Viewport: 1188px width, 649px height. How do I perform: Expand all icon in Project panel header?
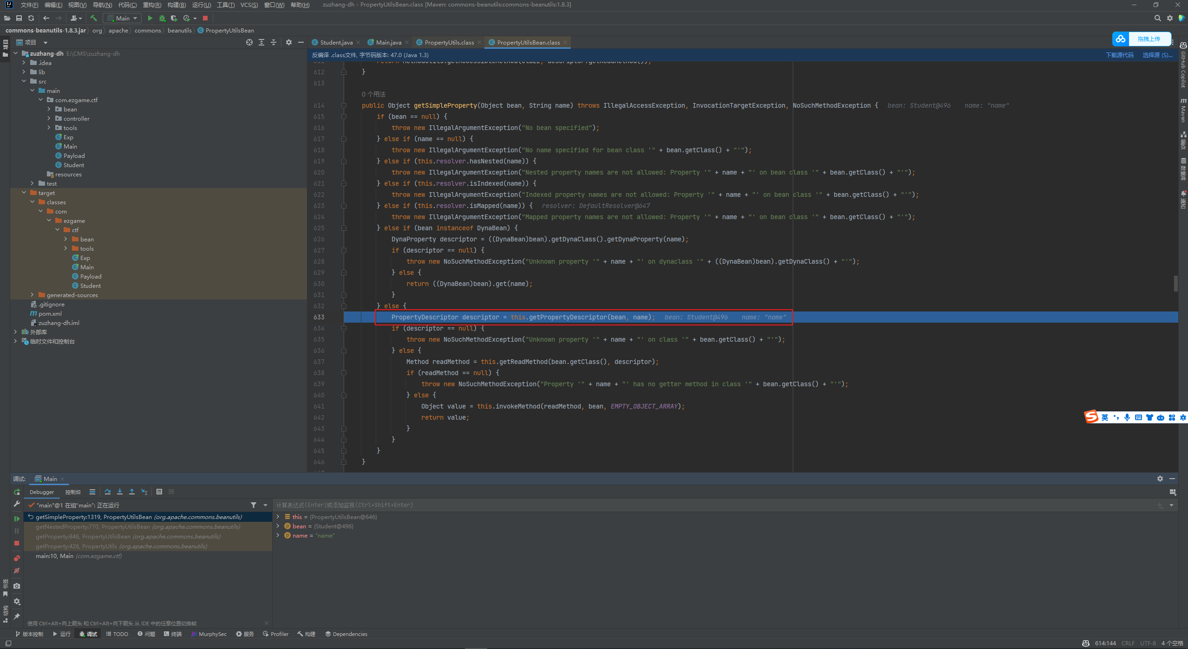click(x=261, y=42)
